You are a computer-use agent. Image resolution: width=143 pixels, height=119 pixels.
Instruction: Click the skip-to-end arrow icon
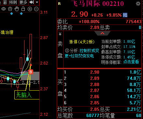point(32,2)
